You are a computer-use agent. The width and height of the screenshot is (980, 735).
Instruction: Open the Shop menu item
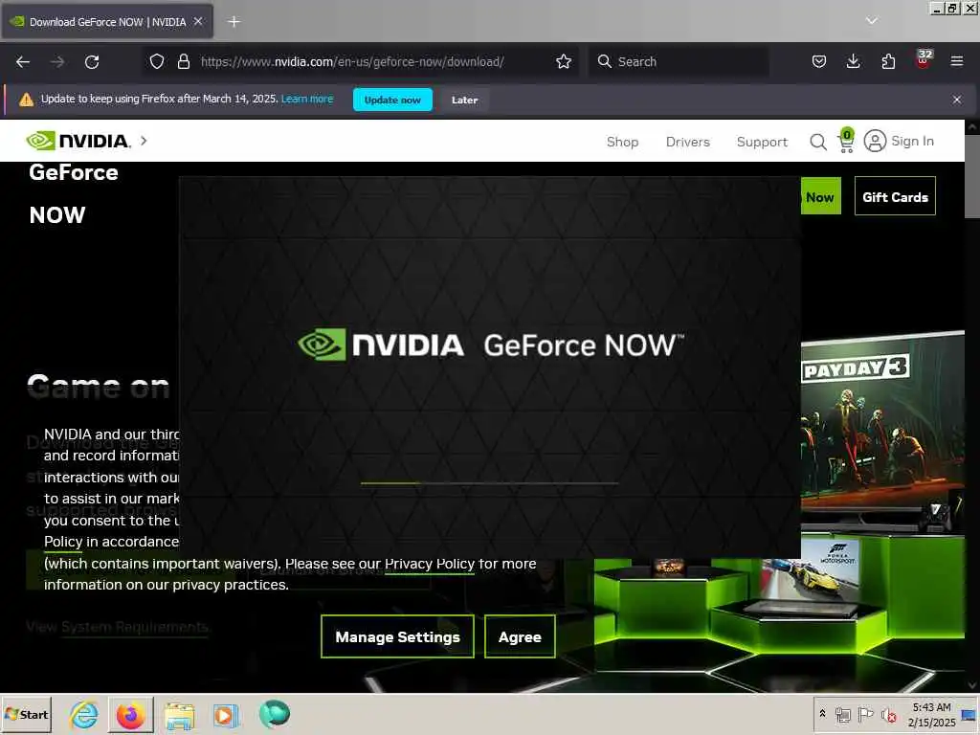click(x=622, y=142)
